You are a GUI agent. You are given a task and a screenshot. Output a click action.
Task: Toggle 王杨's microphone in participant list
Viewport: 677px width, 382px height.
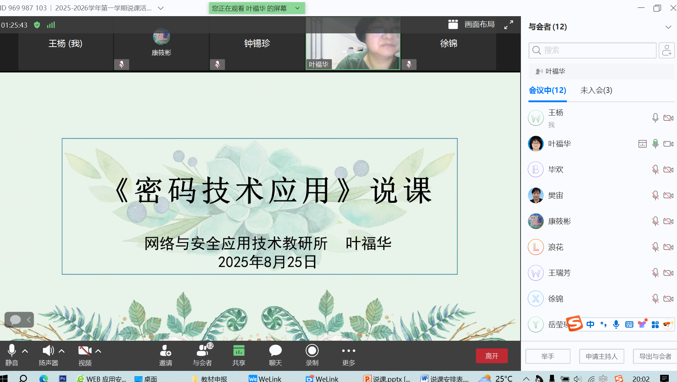pos(655,118)
